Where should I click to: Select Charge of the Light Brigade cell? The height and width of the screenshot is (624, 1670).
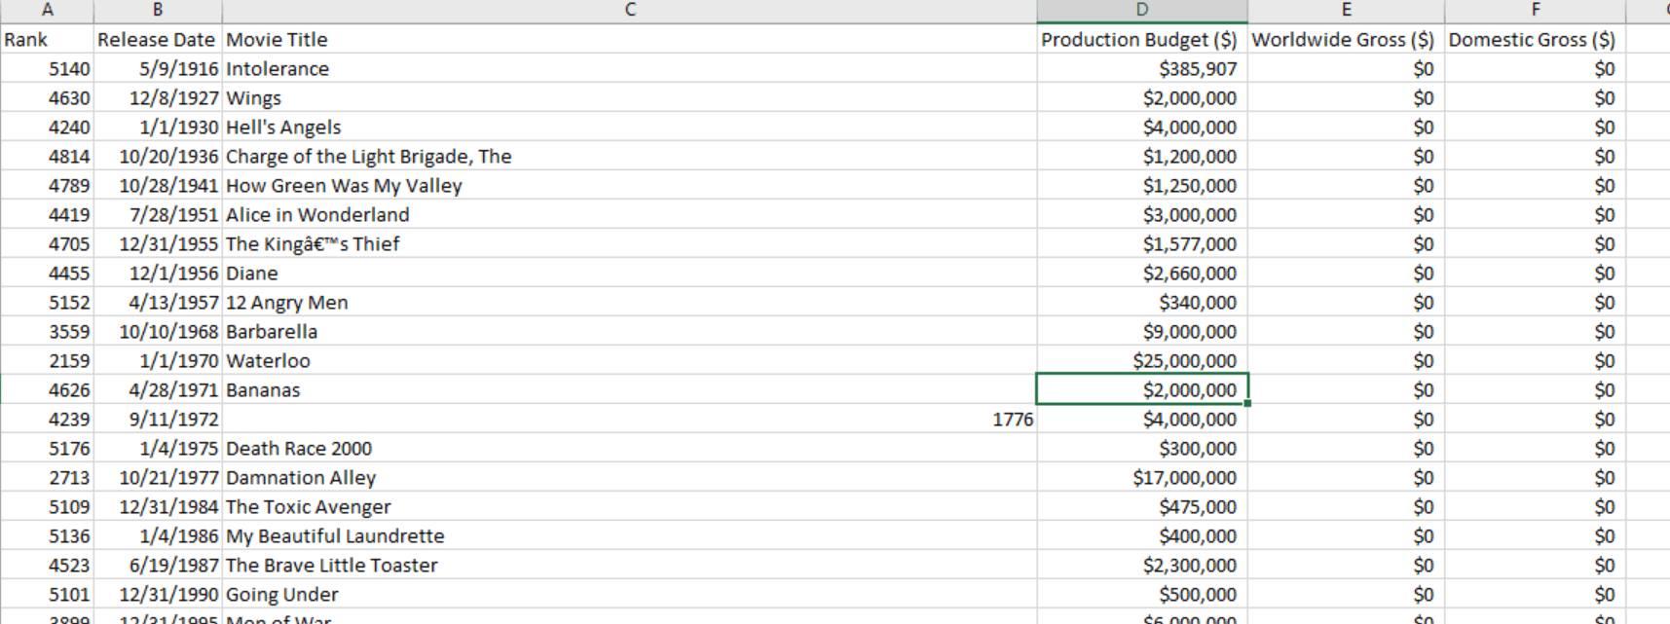coord(630,156)
